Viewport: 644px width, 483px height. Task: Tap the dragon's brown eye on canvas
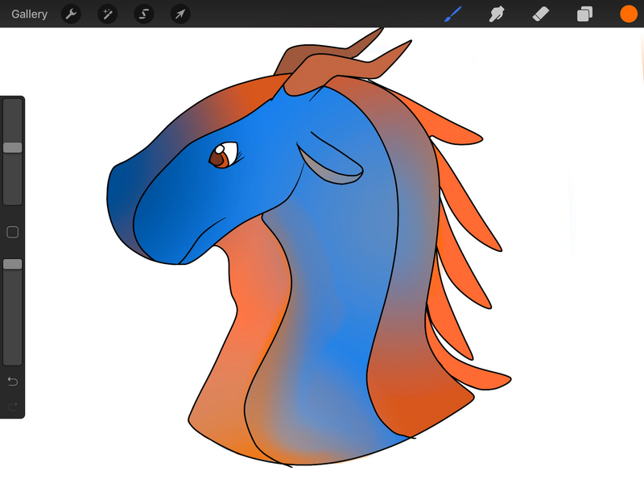coord(218,158)
